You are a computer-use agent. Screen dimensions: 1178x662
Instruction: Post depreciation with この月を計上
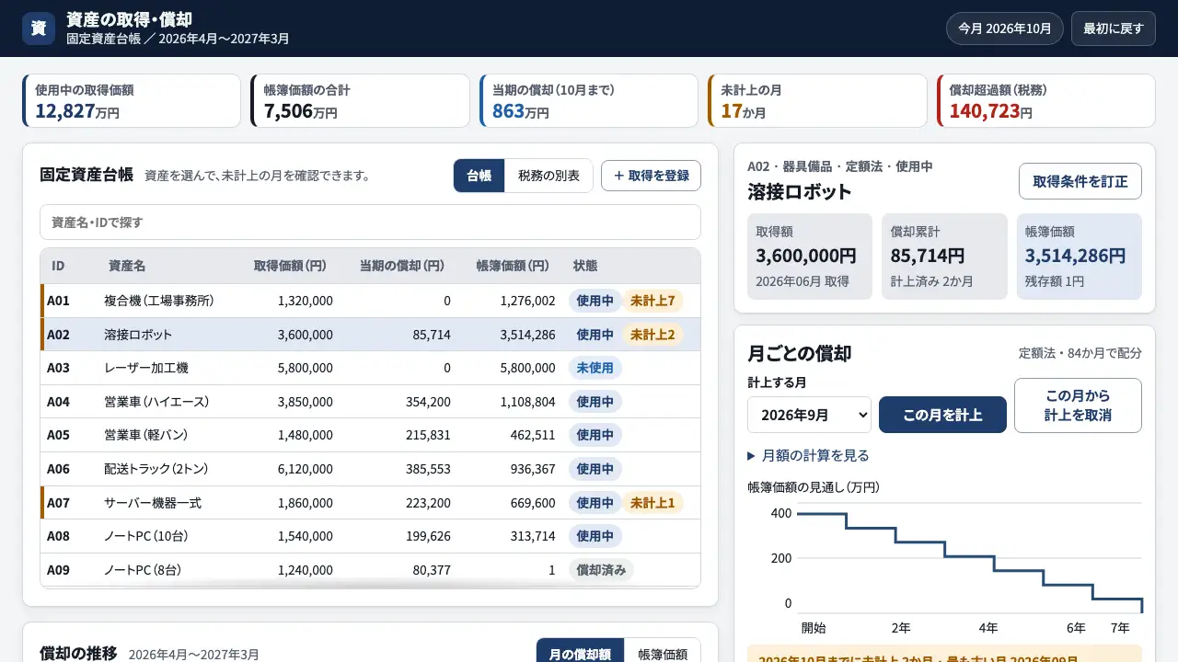(942, 415)
